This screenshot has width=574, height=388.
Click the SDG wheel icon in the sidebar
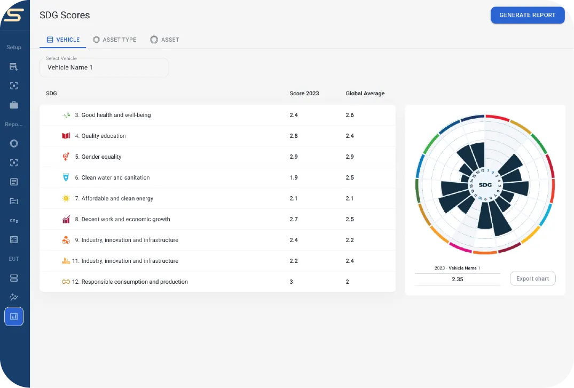tap(14, 143)
